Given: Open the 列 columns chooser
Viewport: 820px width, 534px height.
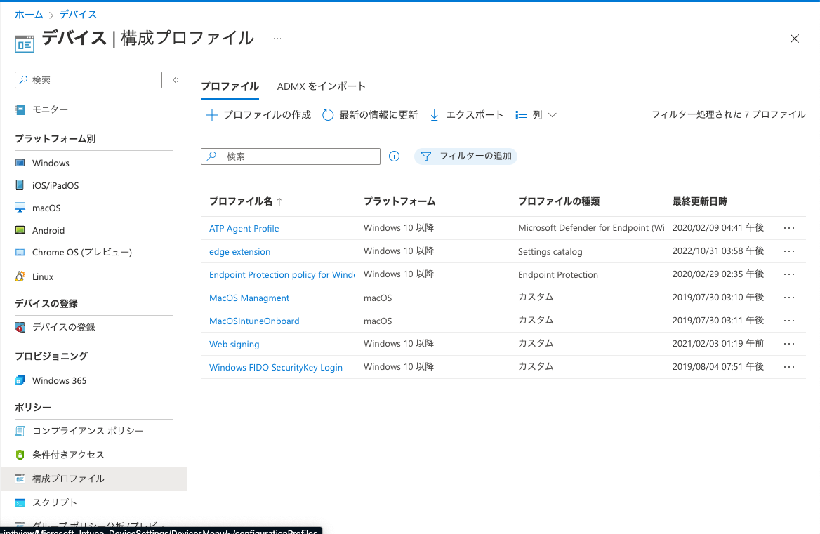Looking at the screenshot, I should 536,115.
